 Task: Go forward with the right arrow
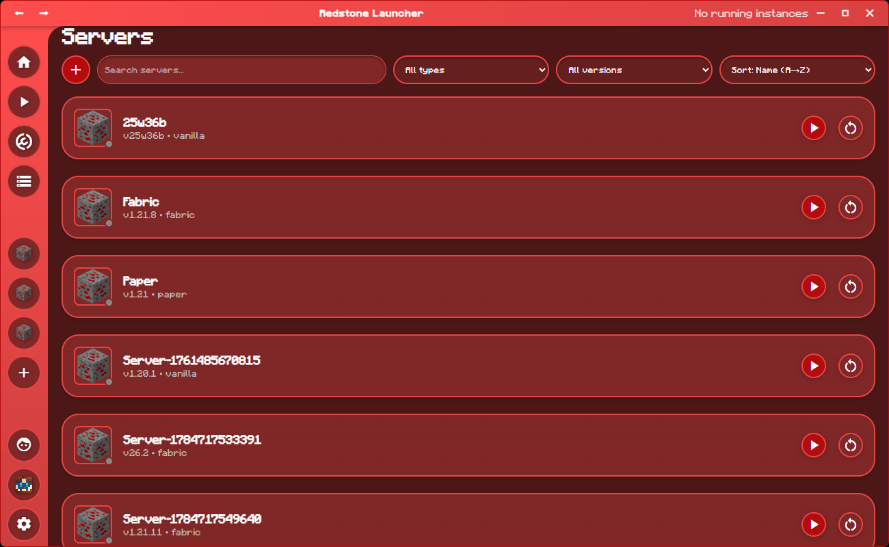44,13
